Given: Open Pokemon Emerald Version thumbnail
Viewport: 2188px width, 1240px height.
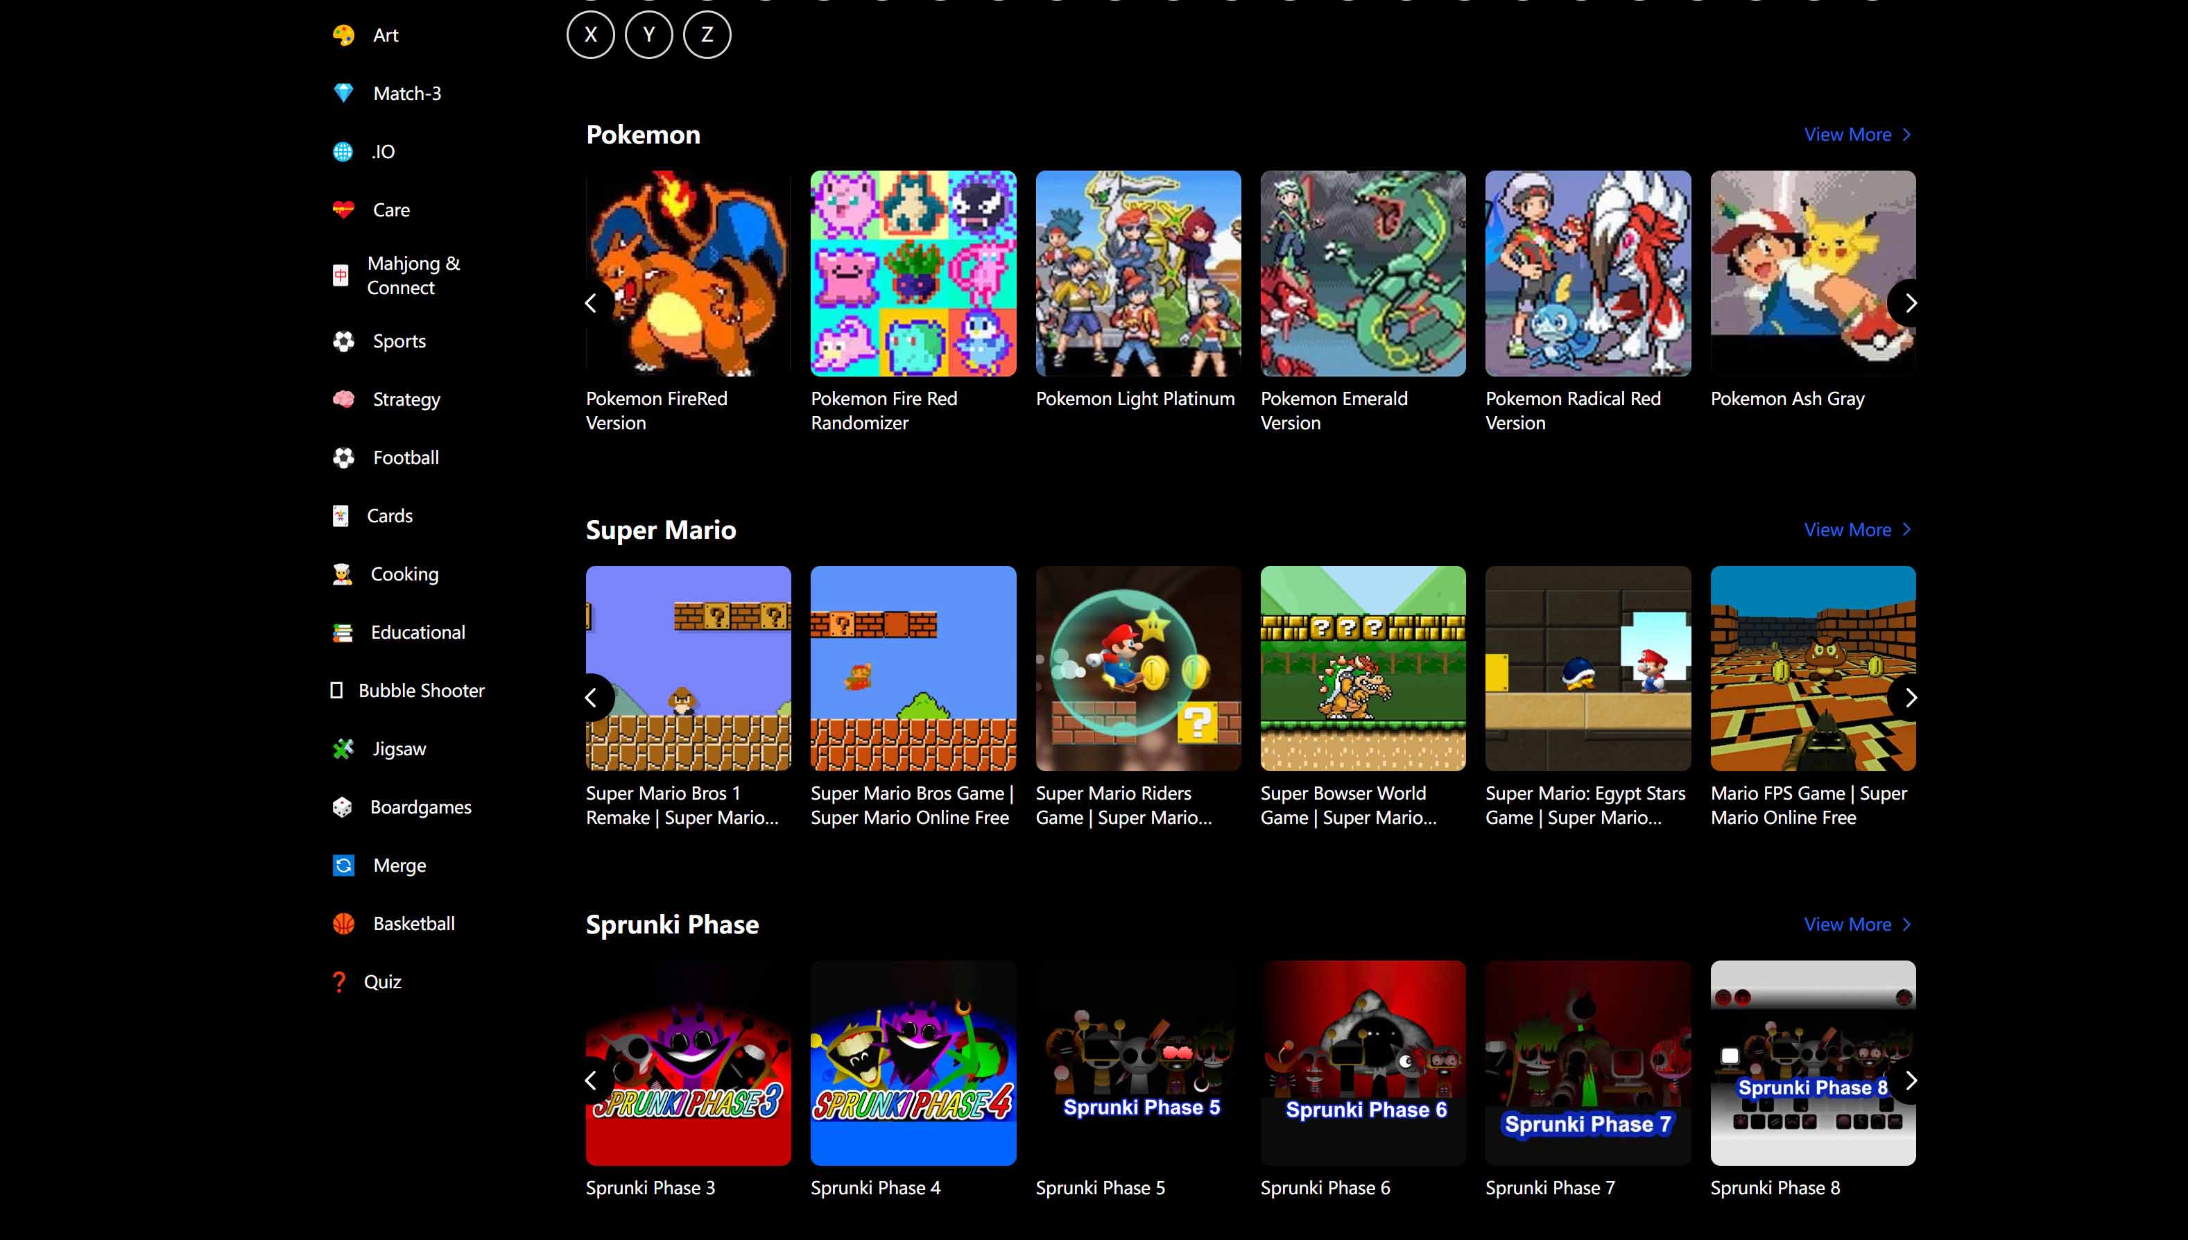Looking at the screenshot, I should click(x=1363, y=273).
